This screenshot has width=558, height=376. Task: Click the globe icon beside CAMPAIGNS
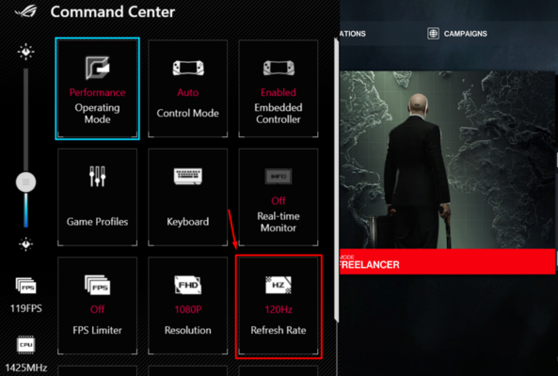(x=433, y=34)
